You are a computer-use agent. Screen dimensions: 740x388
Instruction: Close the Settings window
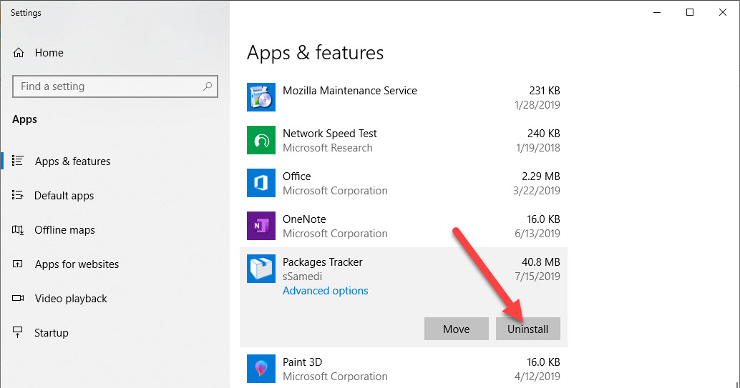[723, 12]
